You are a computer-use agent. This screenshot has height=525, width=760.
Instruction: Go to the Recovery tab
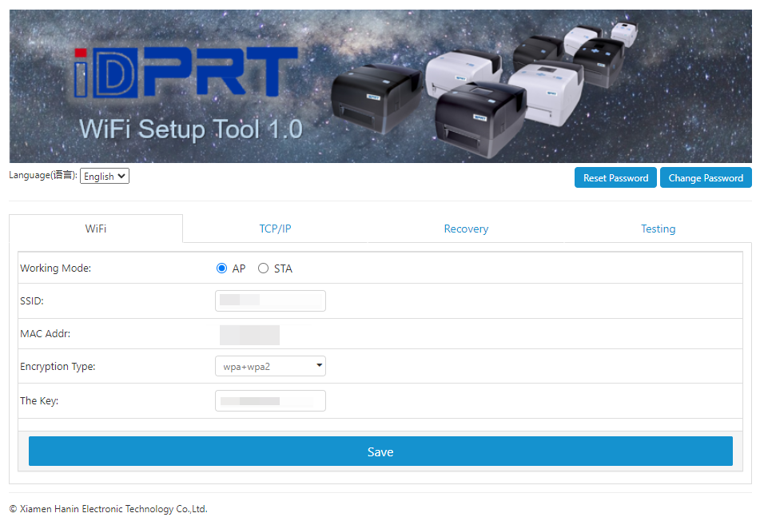click(x=466, y=229)
